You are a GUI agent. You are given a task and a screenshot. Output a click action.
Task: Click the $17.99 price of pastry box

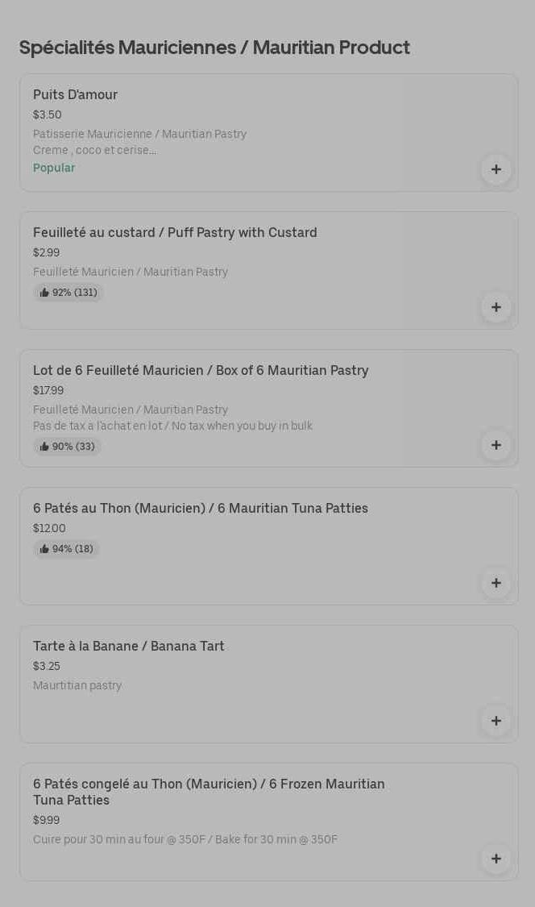pos(48,390)
